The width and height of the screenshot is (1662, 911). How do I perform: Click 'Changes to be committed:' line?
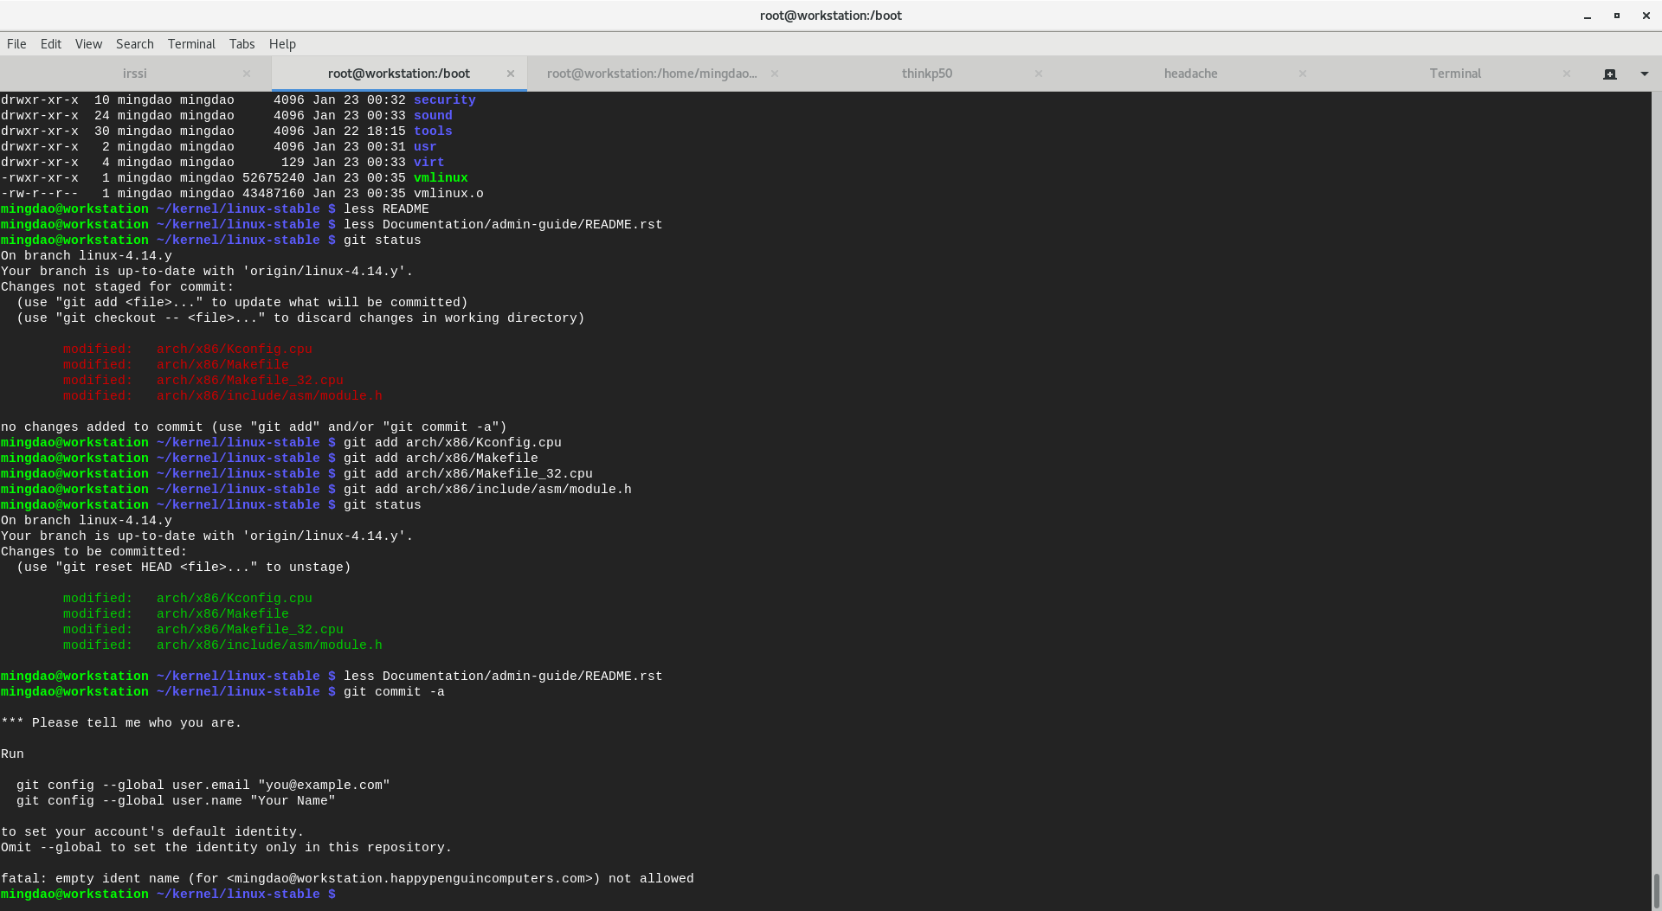pos(93,552)
